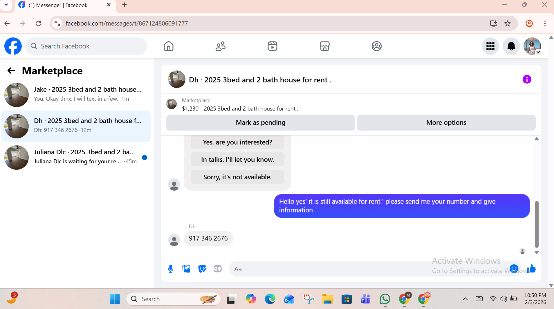Viewport: 554px width, 309px height.
Task: Click chat scroll up arrow
Action: (537, 139)
